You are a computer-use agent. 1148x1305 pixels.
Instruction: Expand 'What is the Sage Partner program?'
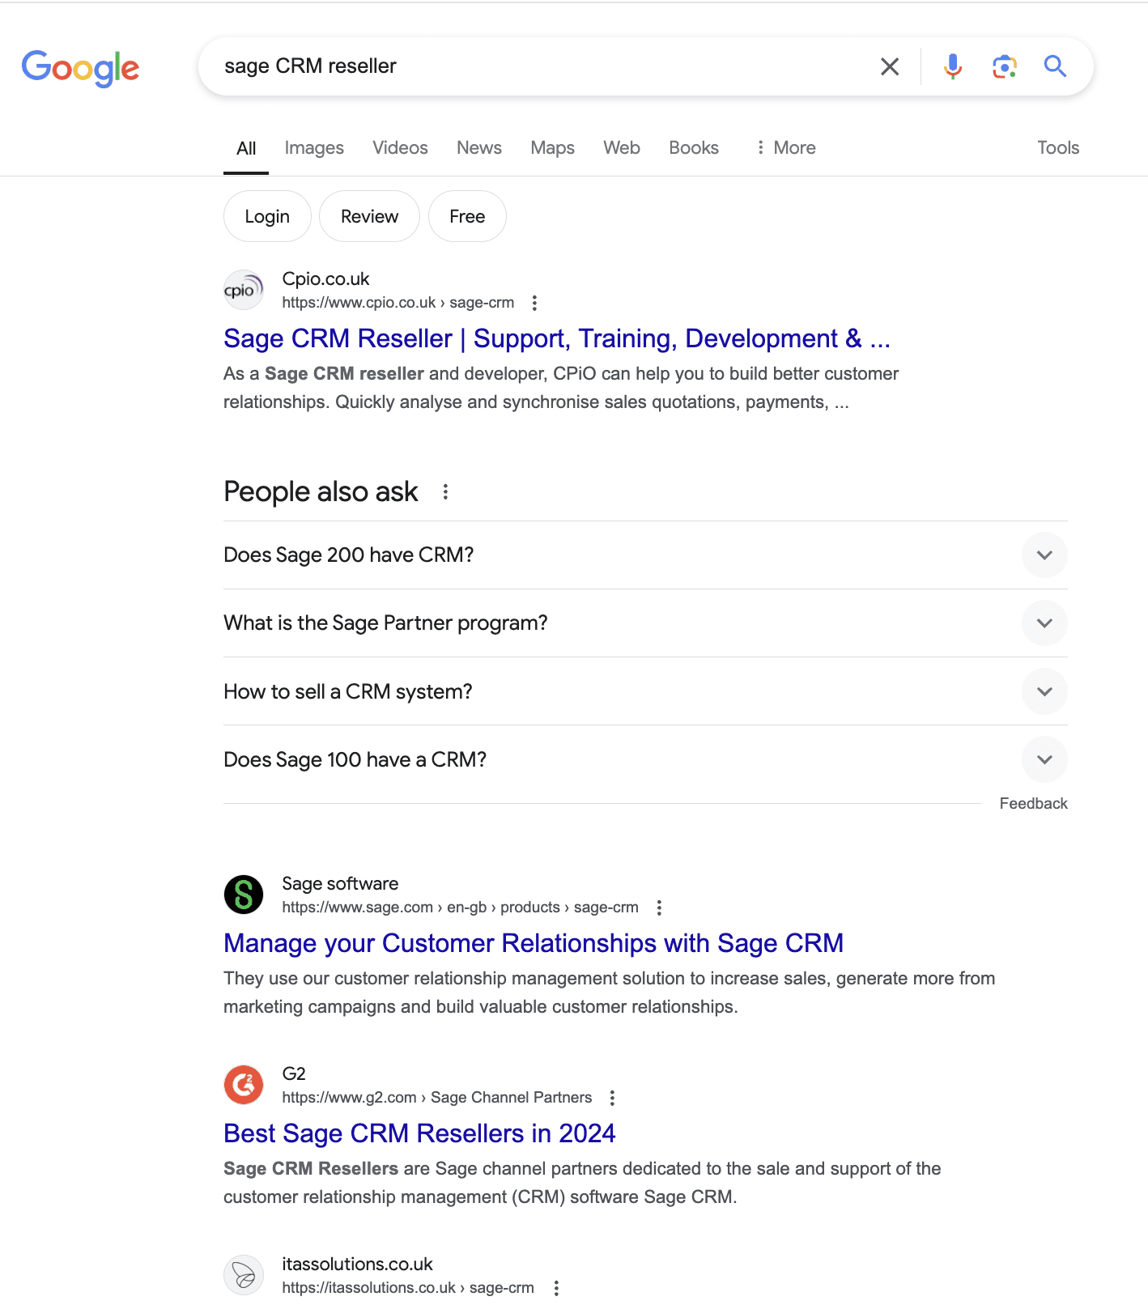click(x=1044, y=623)
